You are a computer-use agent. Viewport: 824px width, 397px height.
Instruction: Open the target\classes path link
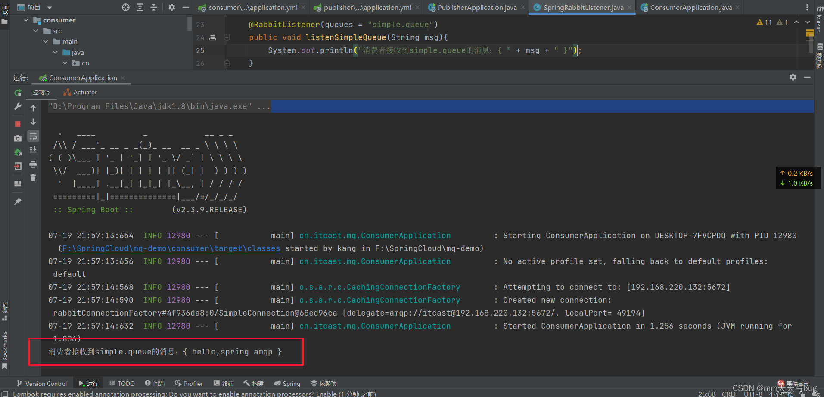point(171,248)
